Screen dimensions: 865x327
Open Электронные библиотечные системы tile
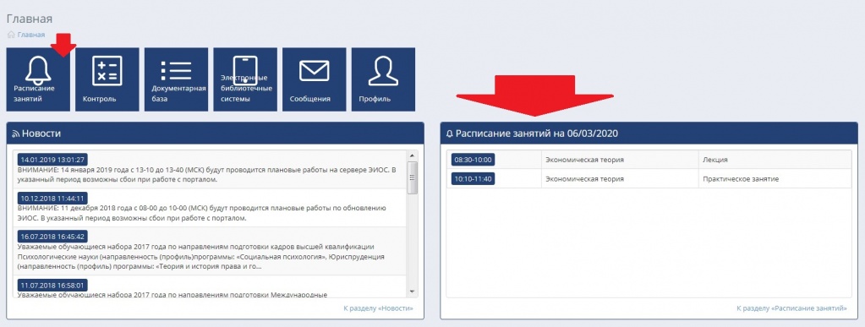[x=245, y=79]
